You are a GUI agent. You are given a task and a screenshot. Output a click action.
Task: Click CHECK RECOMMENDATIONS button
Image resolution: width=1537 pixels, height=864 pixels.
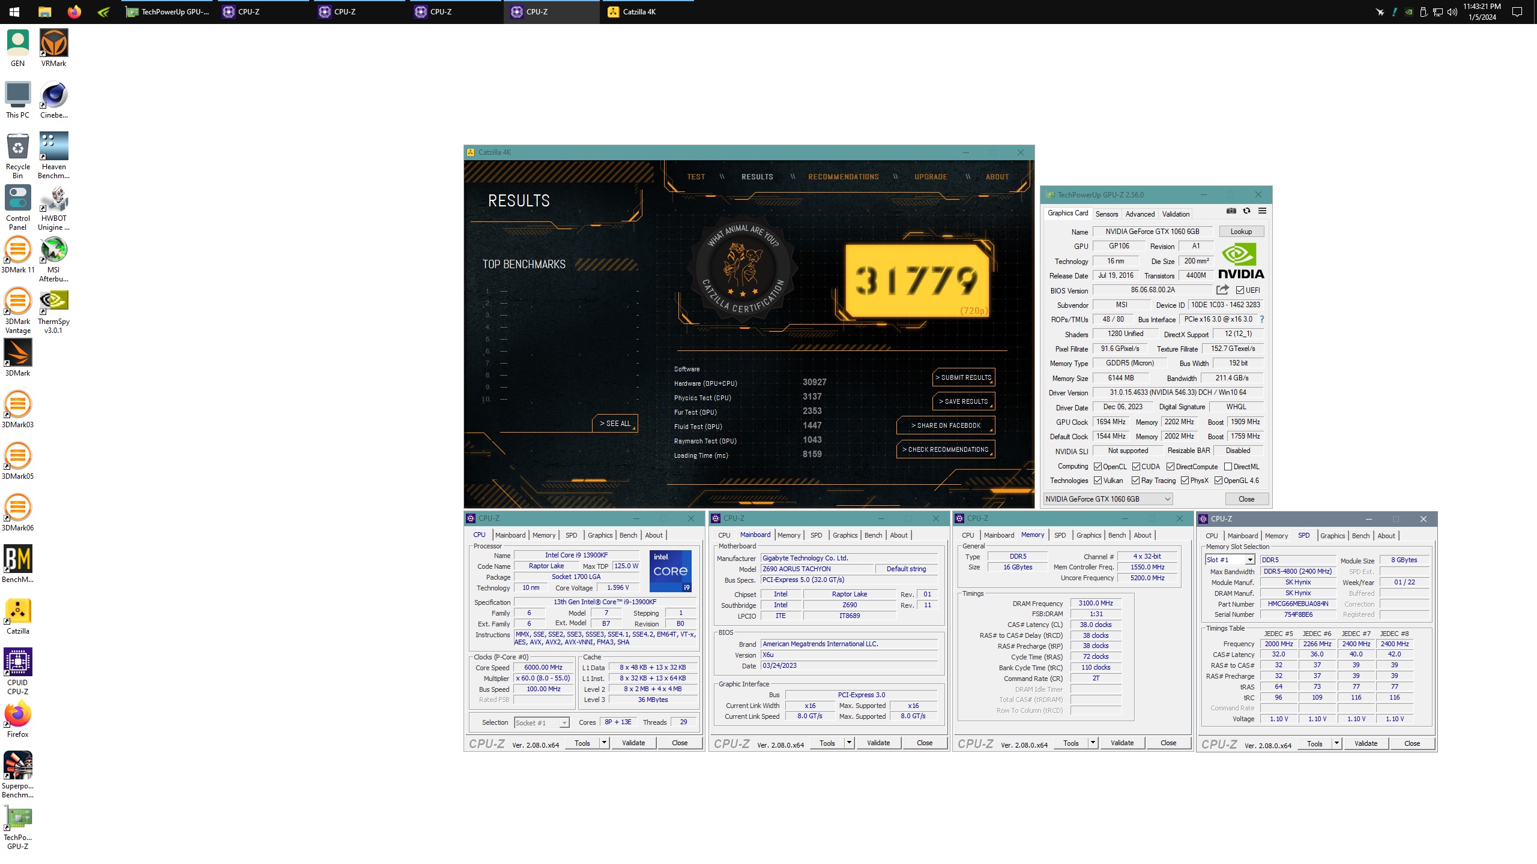point(946,449)
